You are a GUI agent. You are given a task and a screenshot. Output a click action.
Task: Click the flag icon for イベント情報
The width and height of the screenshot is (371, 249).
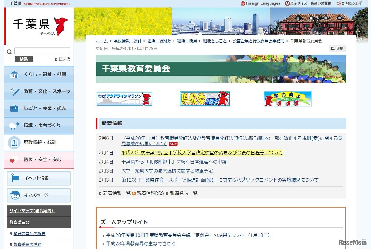(x=15, y=178)
